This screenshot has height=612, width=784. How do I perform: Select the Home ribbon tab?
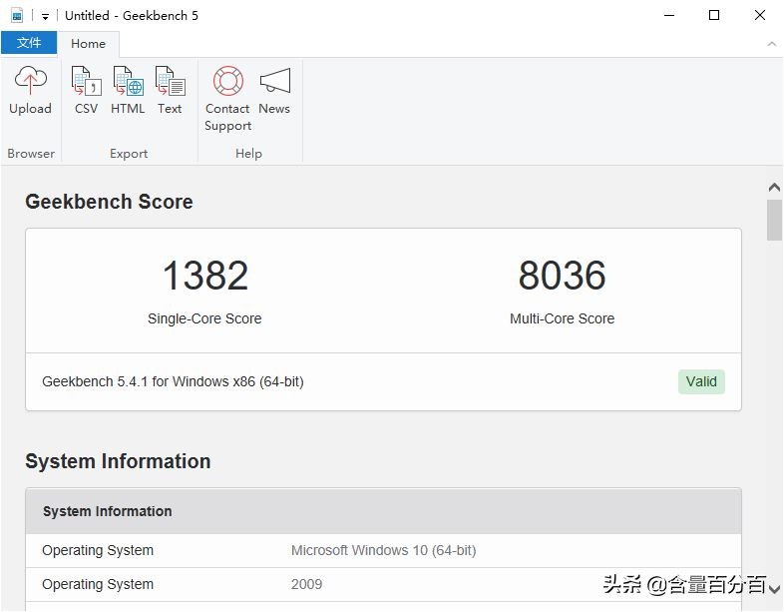tap(88, 44)
